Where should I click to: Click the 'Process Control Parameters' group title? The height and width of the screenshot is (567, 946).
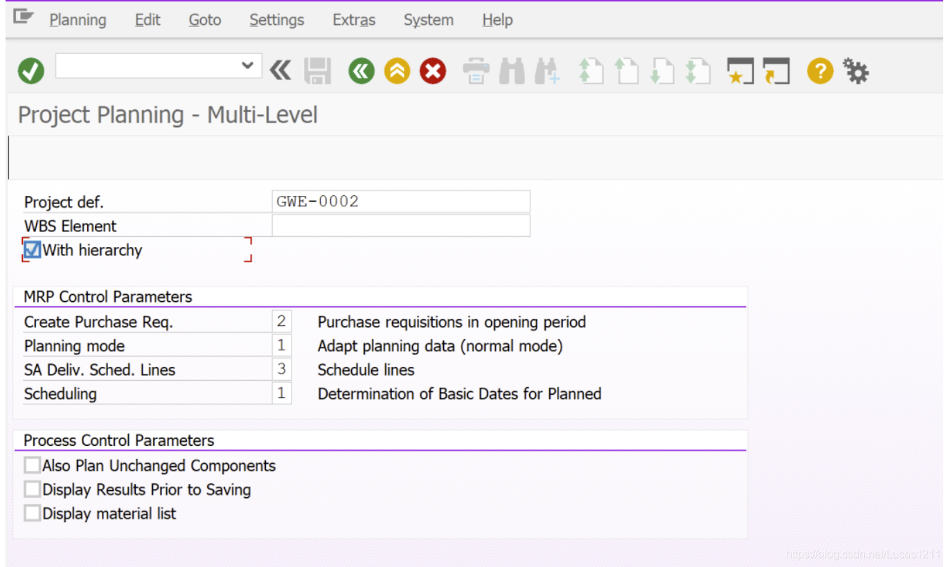[x=119, y=440]
